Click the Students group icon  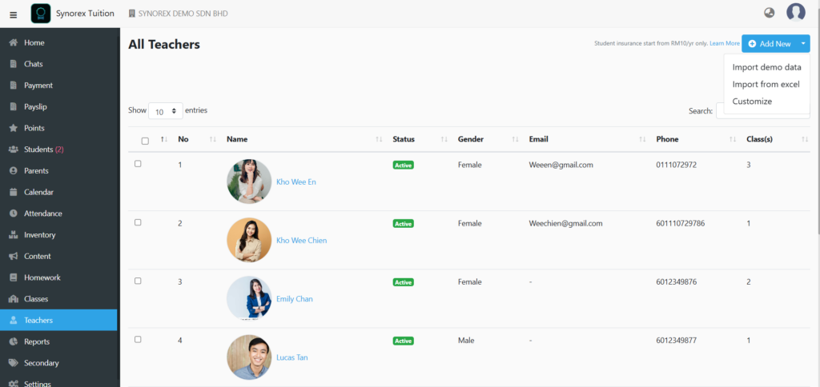pyautogui.click(x=14, y=150)
